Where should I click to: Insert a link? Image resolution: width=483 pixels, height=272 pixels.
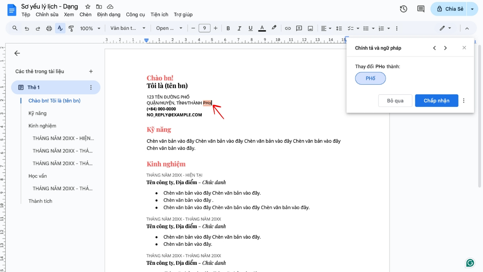tap(288, 28)
